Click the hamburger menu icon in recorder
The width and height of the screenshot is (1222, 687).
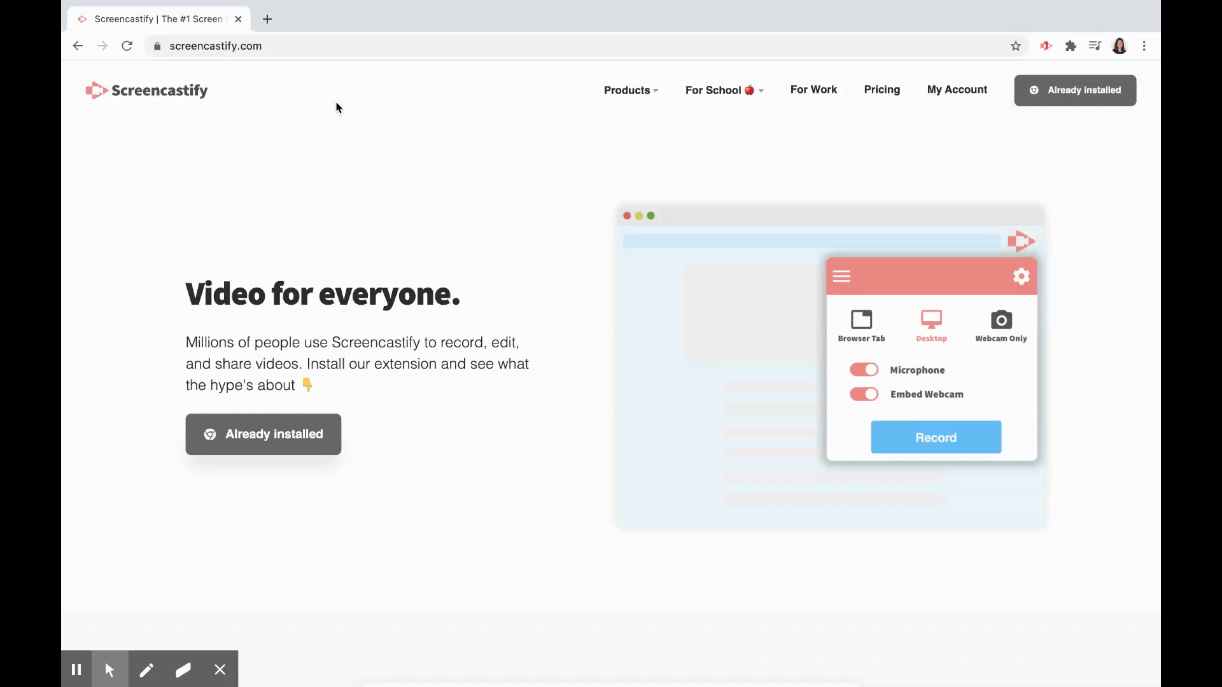[842, 275]
